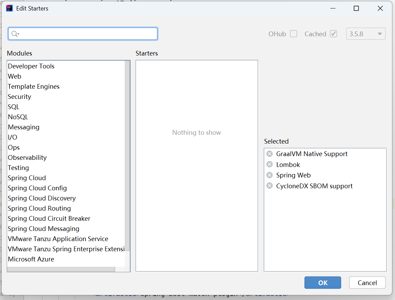Viewport: 395px width, 300px height.
Task: Minimize the Edit Starters dialog
Action: [333, 8]
